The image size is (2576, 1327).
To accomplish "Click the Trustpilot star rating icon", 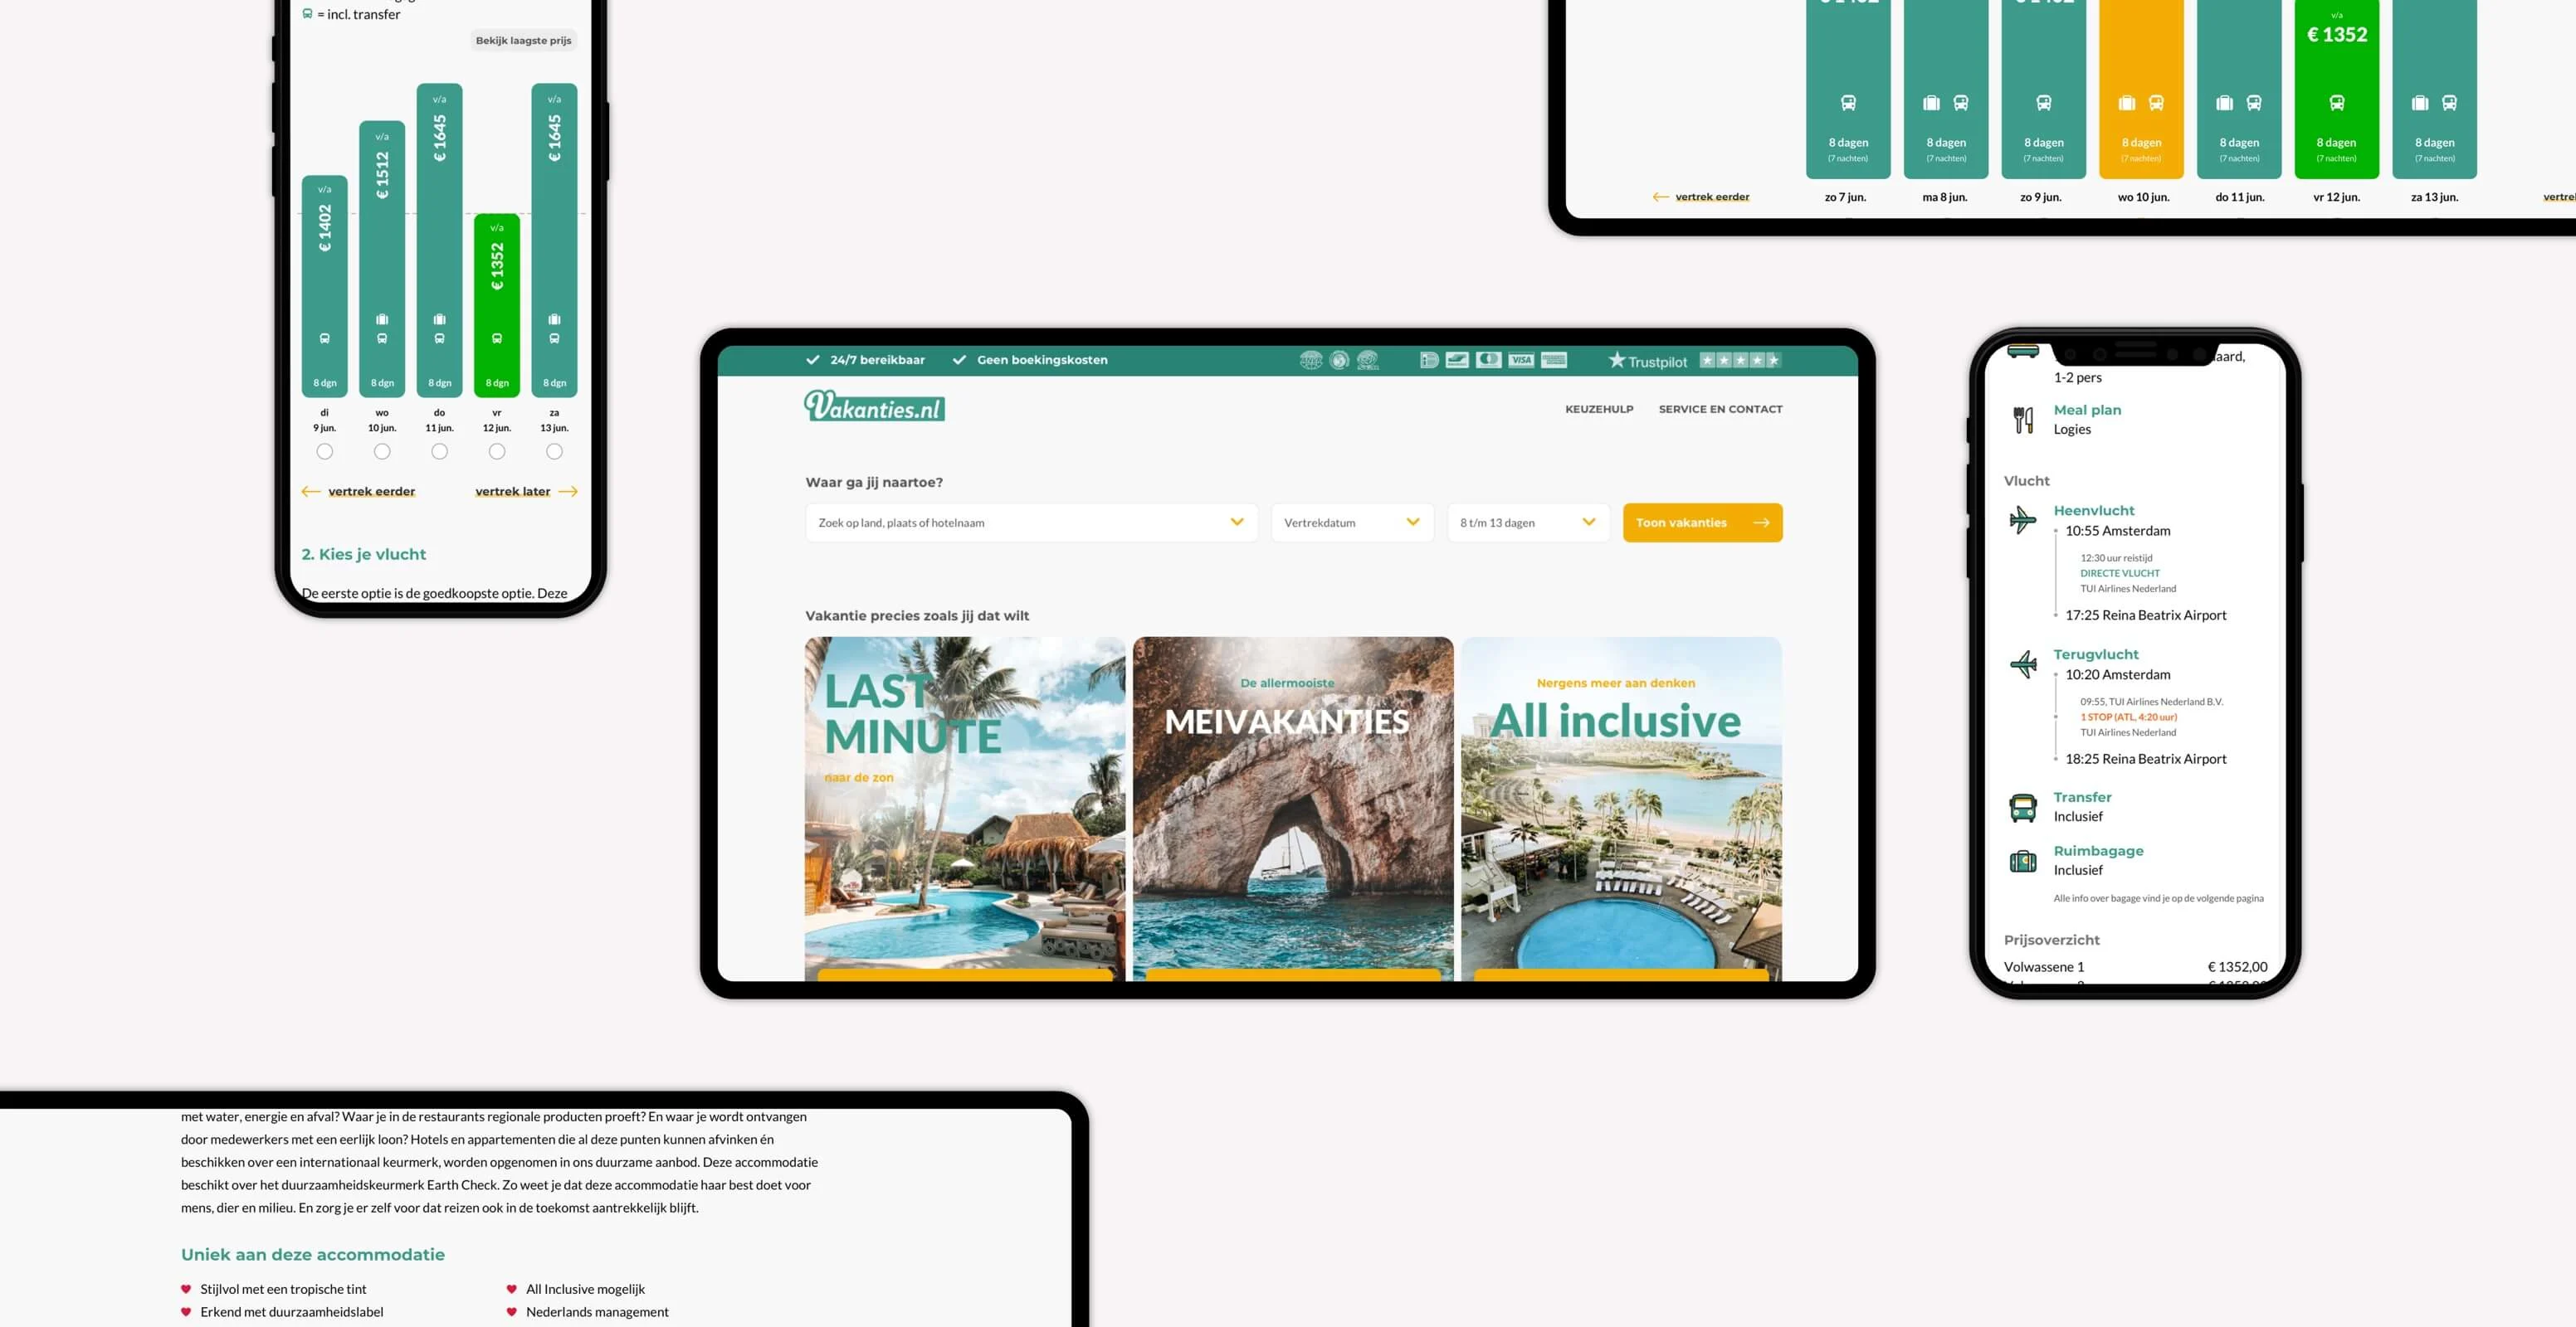I will pos(1740,361).
